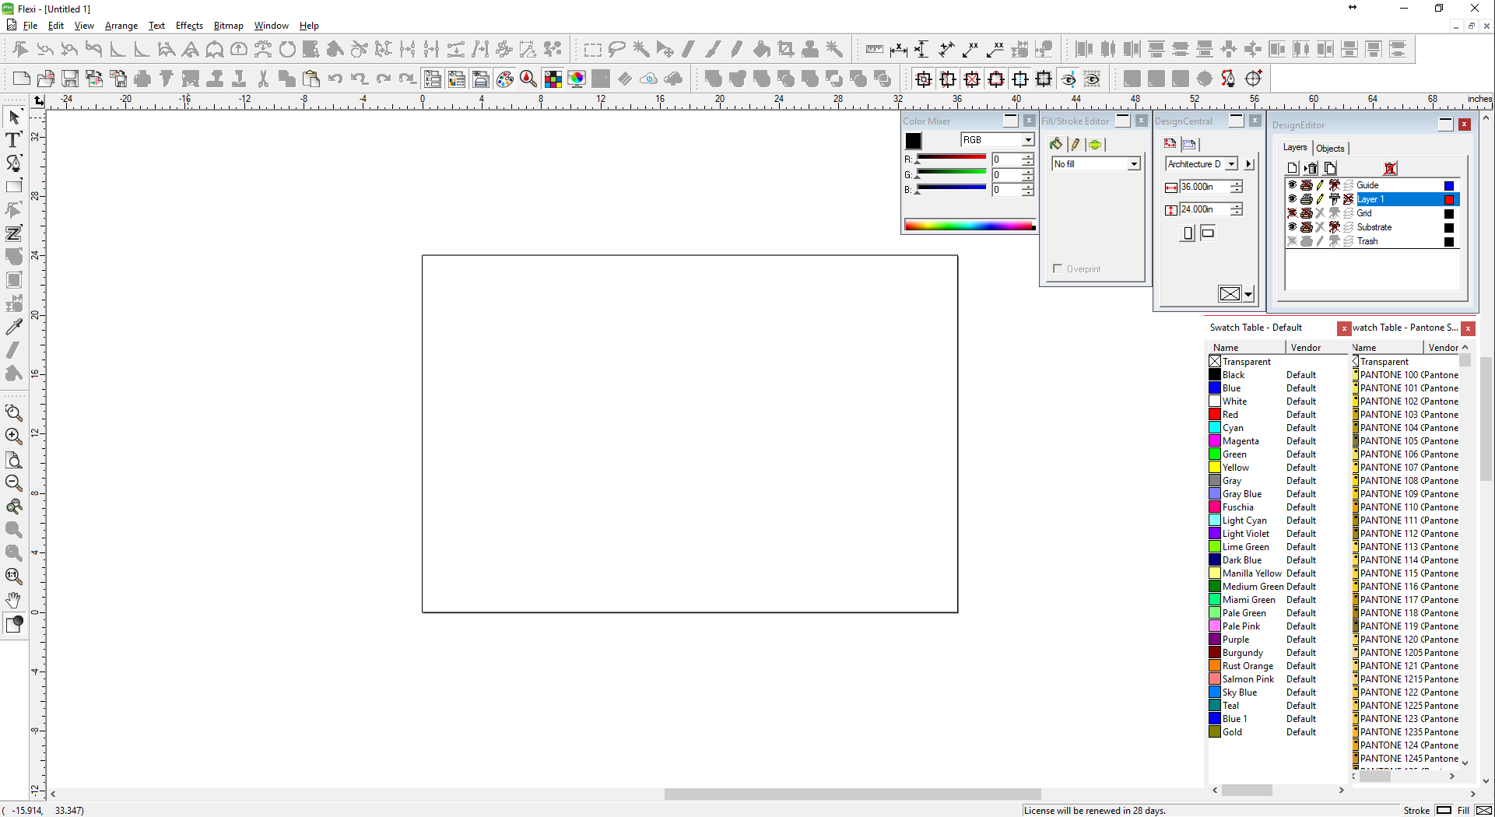Open the Arrange menu
The image size is (1495, 817).
(121, 26)
